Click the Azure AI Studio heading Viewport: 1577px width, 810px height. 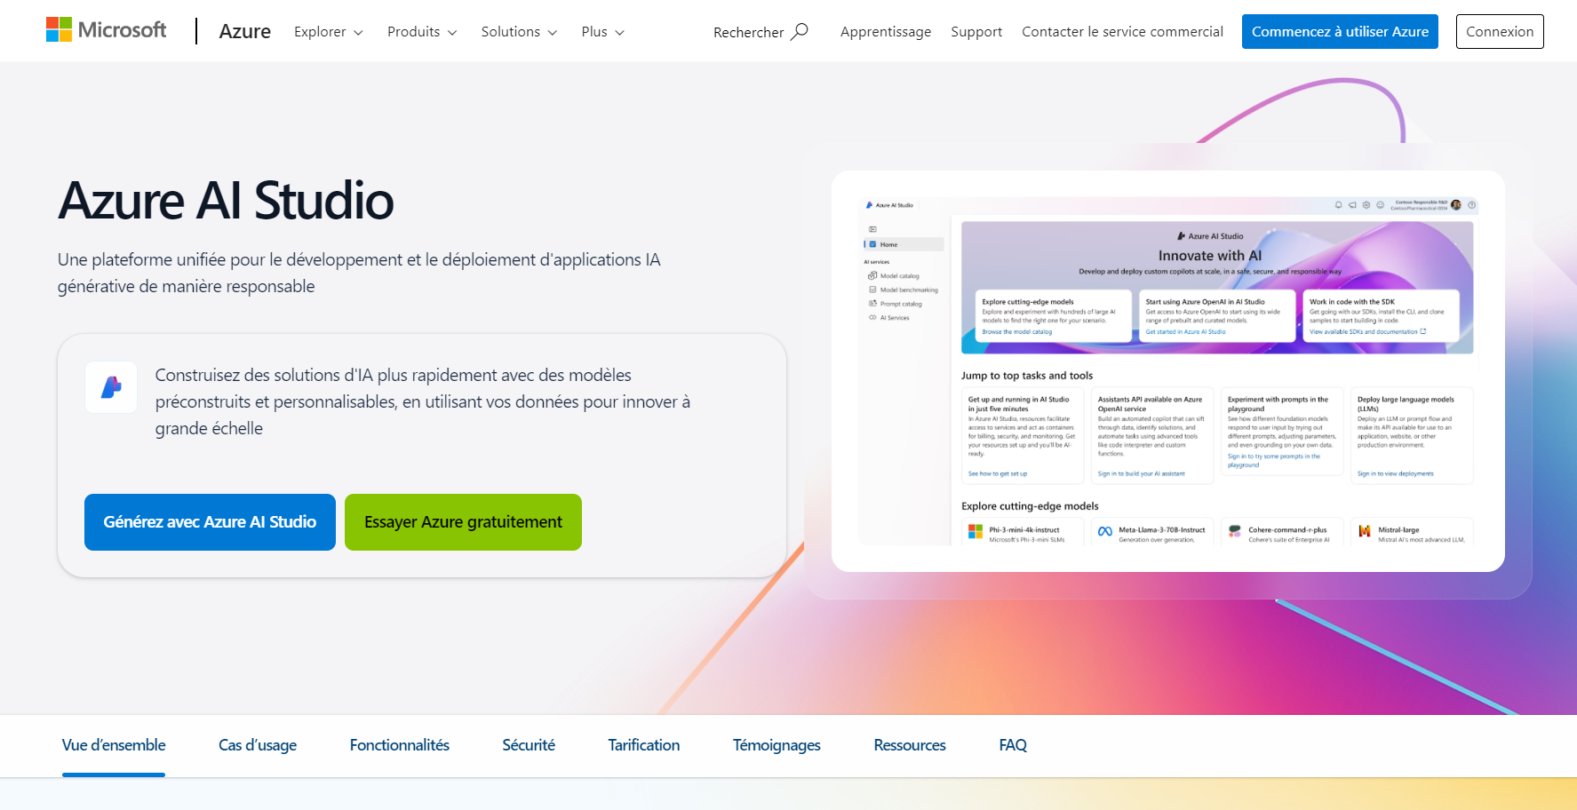click(x=226, y=201)
